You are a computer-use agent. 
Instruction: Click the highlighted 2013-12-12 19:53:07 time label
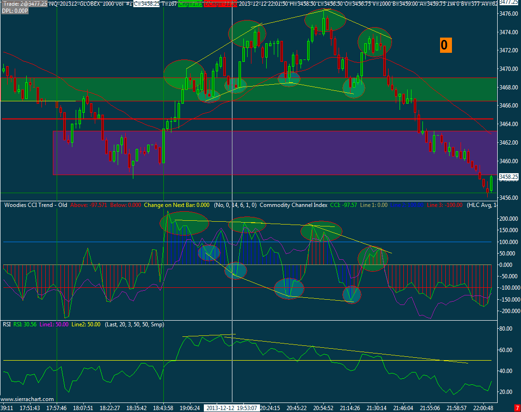tap(231, 408)
